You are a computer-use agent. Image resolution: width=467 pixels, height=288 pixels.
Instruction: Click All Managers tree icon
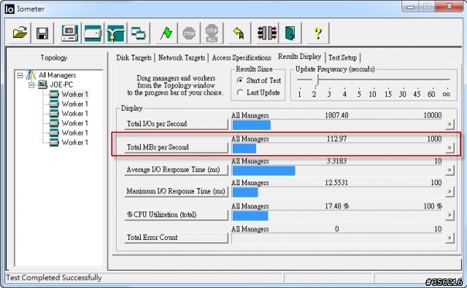[31, 75]
